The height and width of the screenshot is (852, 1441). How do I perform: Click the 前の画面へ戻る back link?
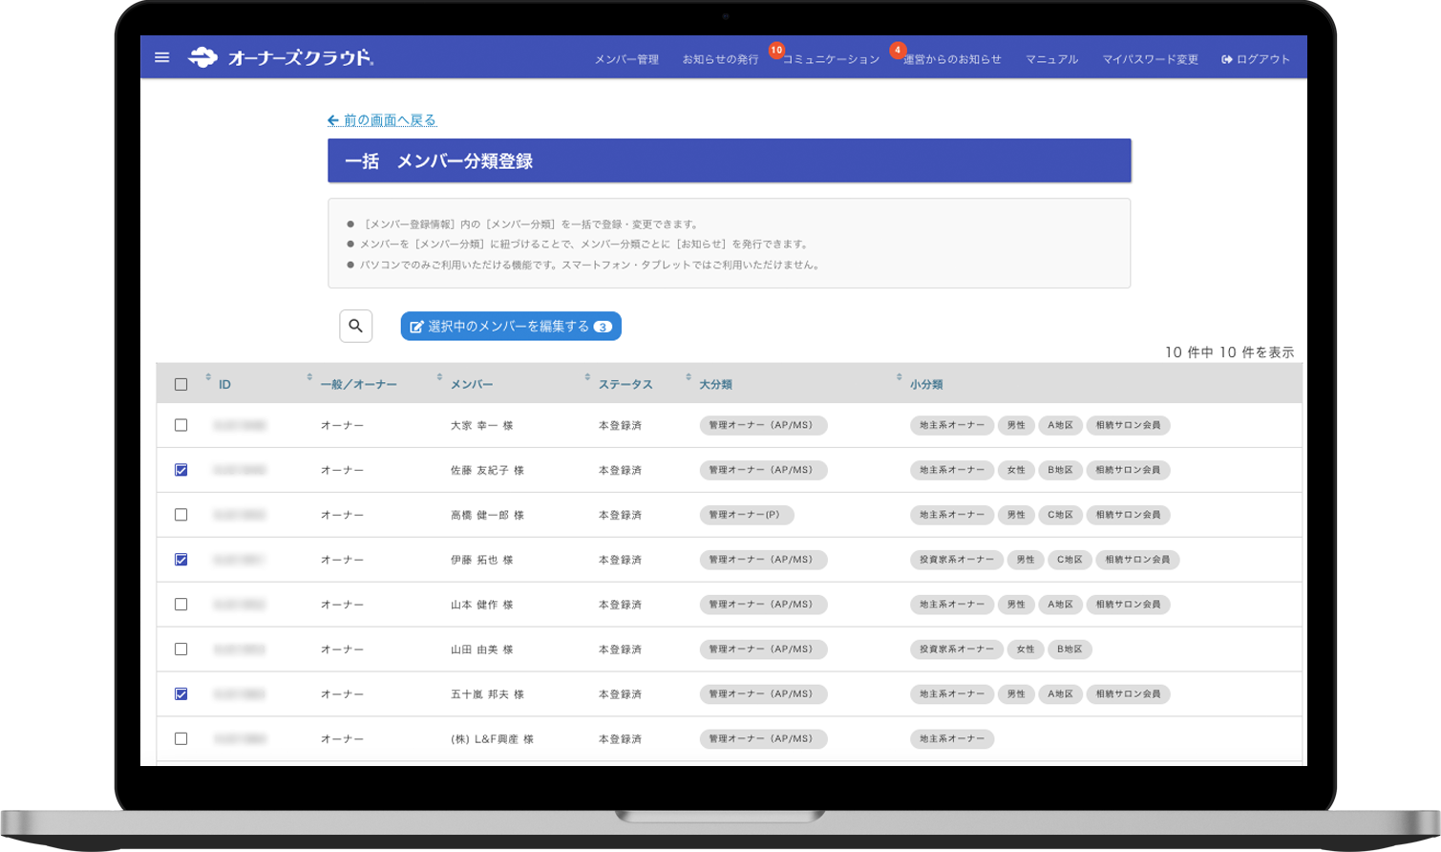[x=381, y=119]
